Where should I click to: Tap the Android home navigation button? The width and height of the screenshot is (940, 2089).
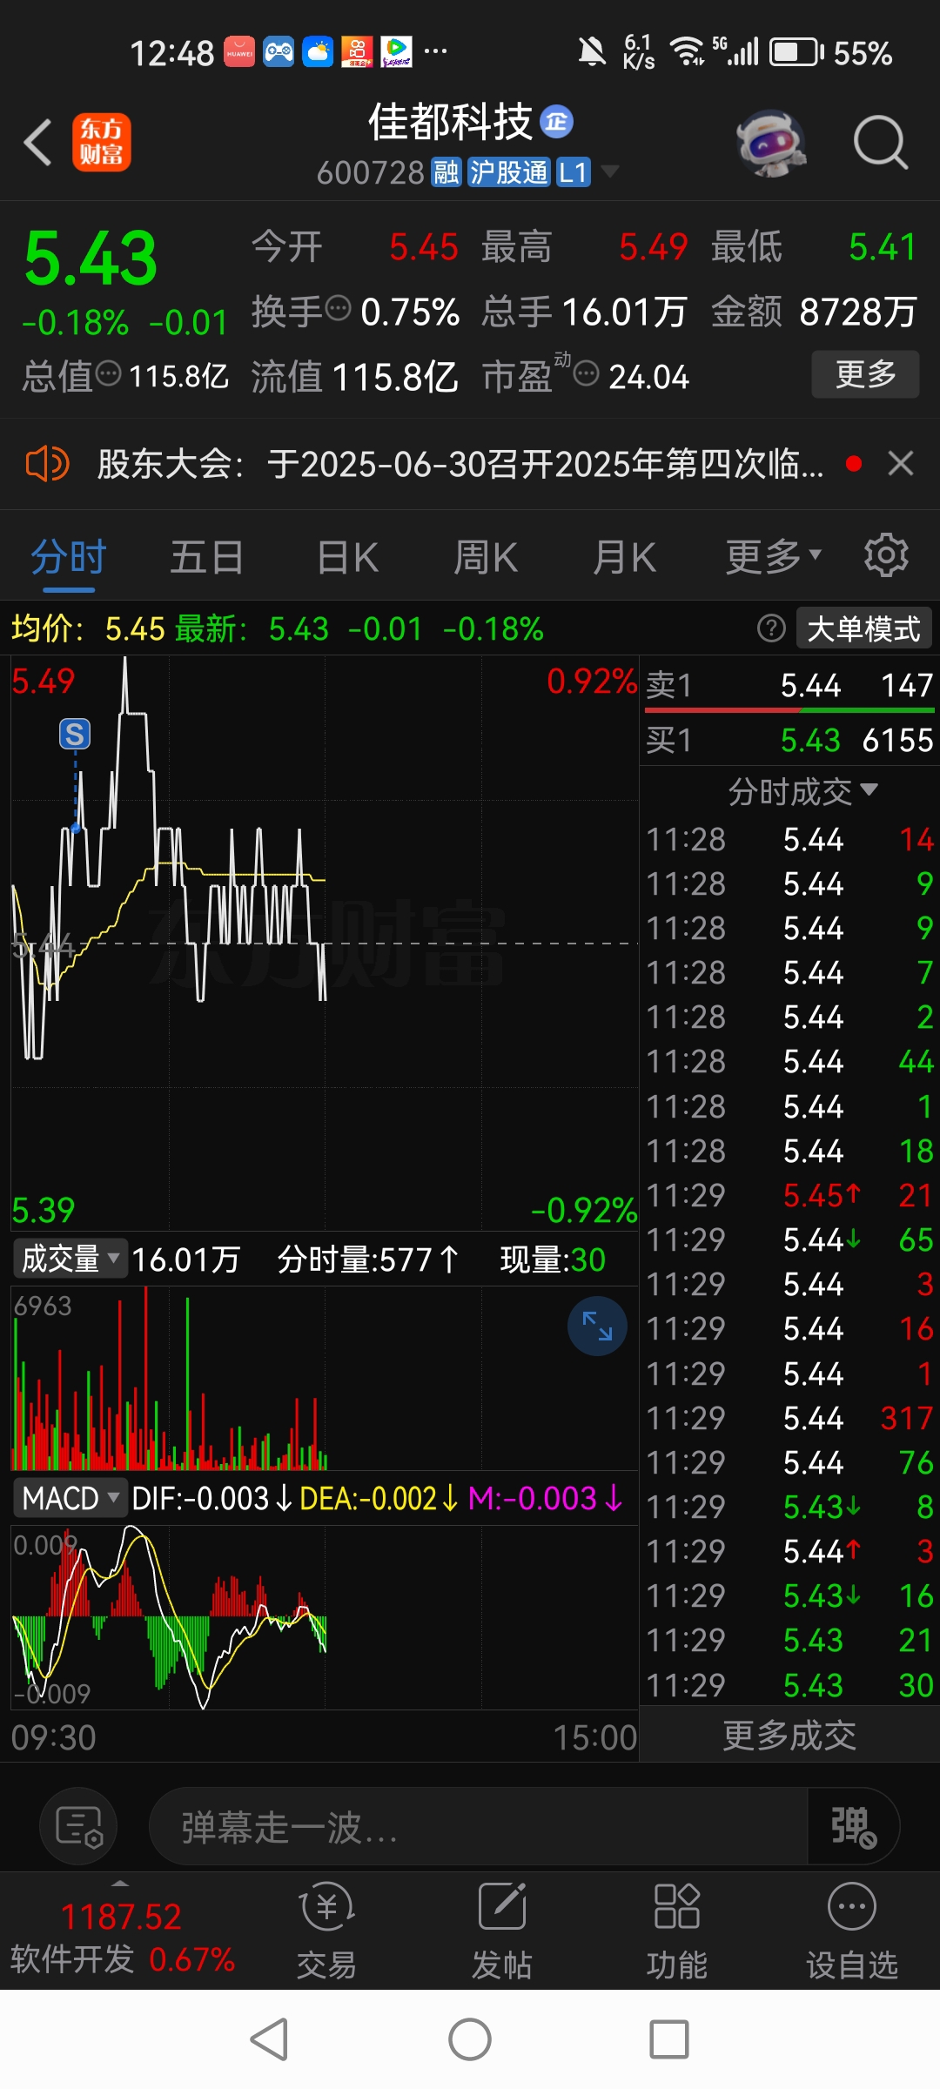(470, 2039)
